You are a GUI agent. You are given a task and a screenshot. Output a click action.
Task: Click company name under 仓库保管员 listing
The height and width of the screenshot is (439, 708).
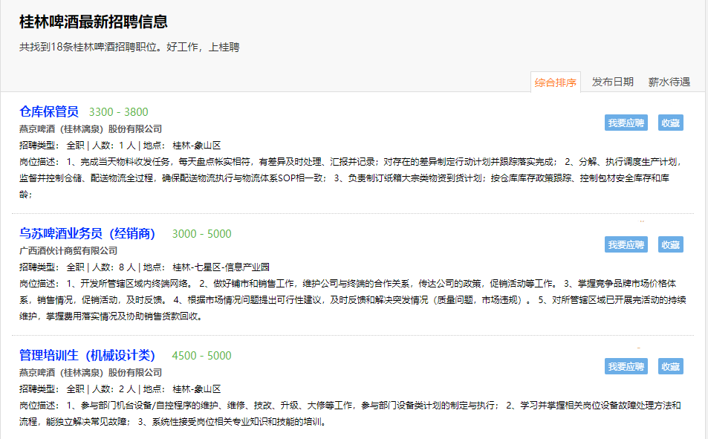[x=91, y=129]
